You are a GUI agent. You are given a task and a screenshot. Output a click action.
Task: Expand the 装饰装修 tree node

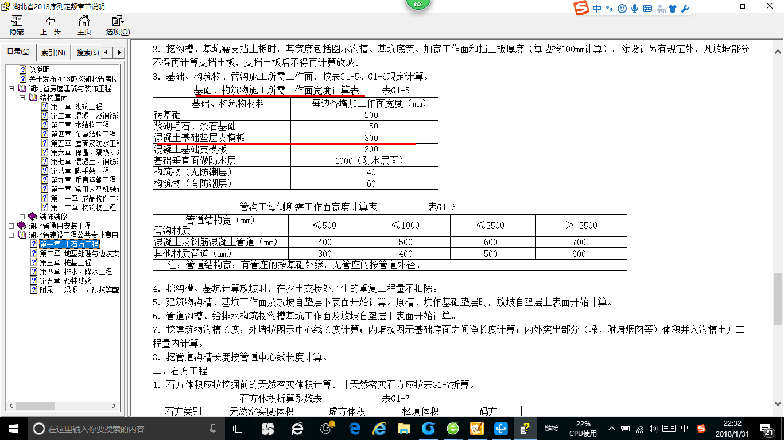click(22, 217)
